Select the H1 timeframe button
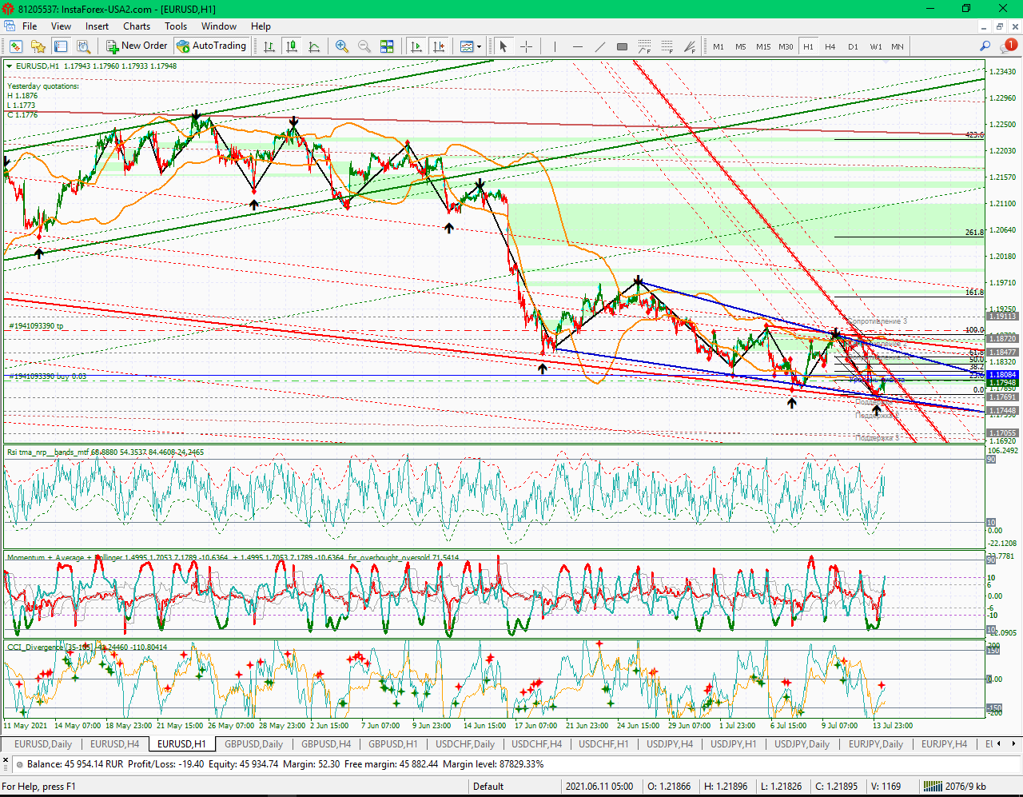The height and width of the screenshot is (797, 1023). 808,46
